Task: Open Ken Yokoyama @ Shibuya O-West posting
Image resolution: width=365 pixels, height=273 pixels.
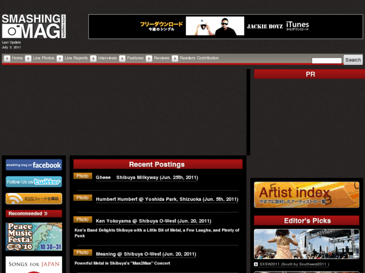Action: [154, 221]
